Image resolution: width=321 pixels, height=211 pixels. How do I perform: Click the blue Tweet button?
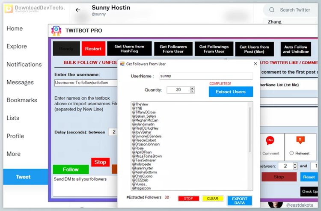pyautogui.click(x=26, y=177)
